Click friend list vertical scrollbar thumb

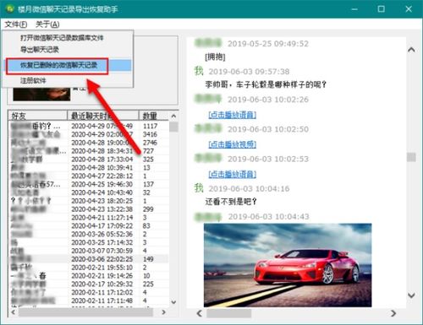pos(173,127)
